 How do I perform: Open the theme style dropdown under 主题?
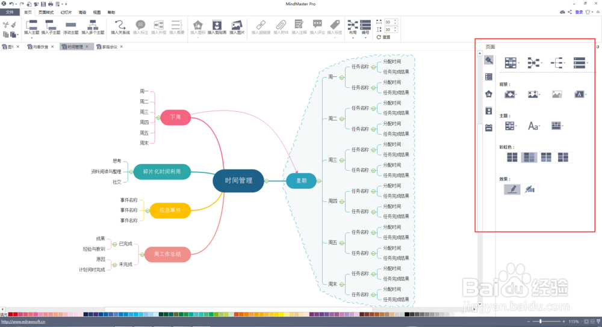pyautogui.click(x=510, y=126)
